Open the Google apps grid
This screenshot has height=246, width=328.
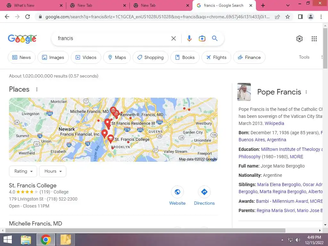314,39
